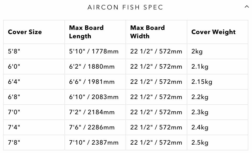Select the 7'10" / 2387mm length cell
This screenshot has height=153, width=252.
[x=94, y=143]
